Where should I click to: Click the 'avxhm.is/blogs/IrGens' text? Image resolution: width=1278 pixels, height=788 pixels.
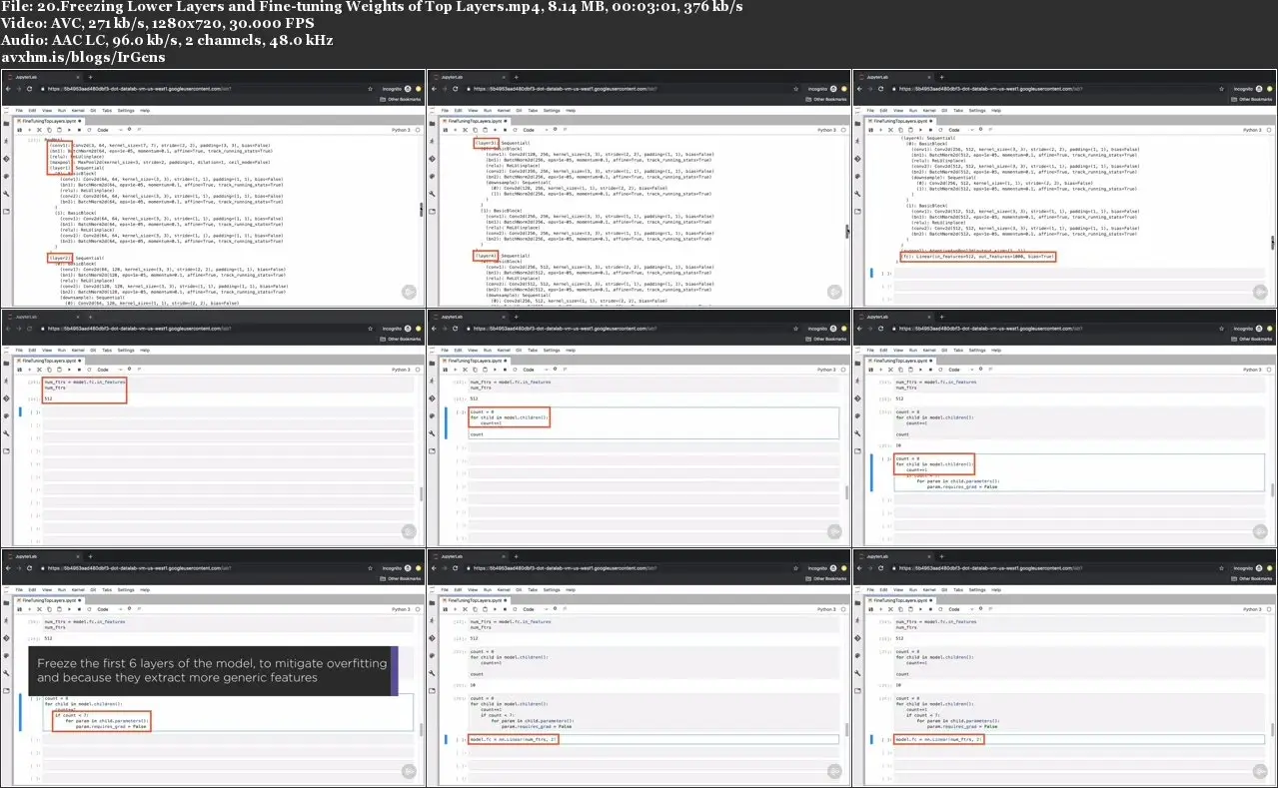pyautogui.click(x=83, y=58)
